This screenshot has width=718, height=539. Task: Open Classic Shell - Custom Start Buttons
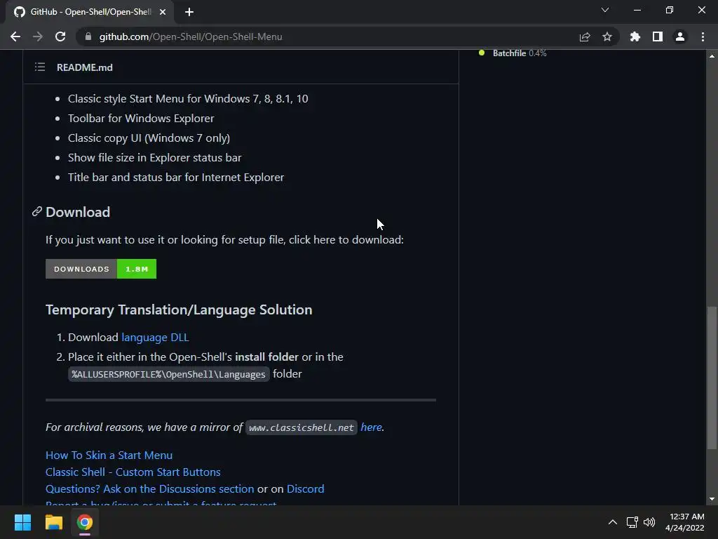click(x=133, y=472)
